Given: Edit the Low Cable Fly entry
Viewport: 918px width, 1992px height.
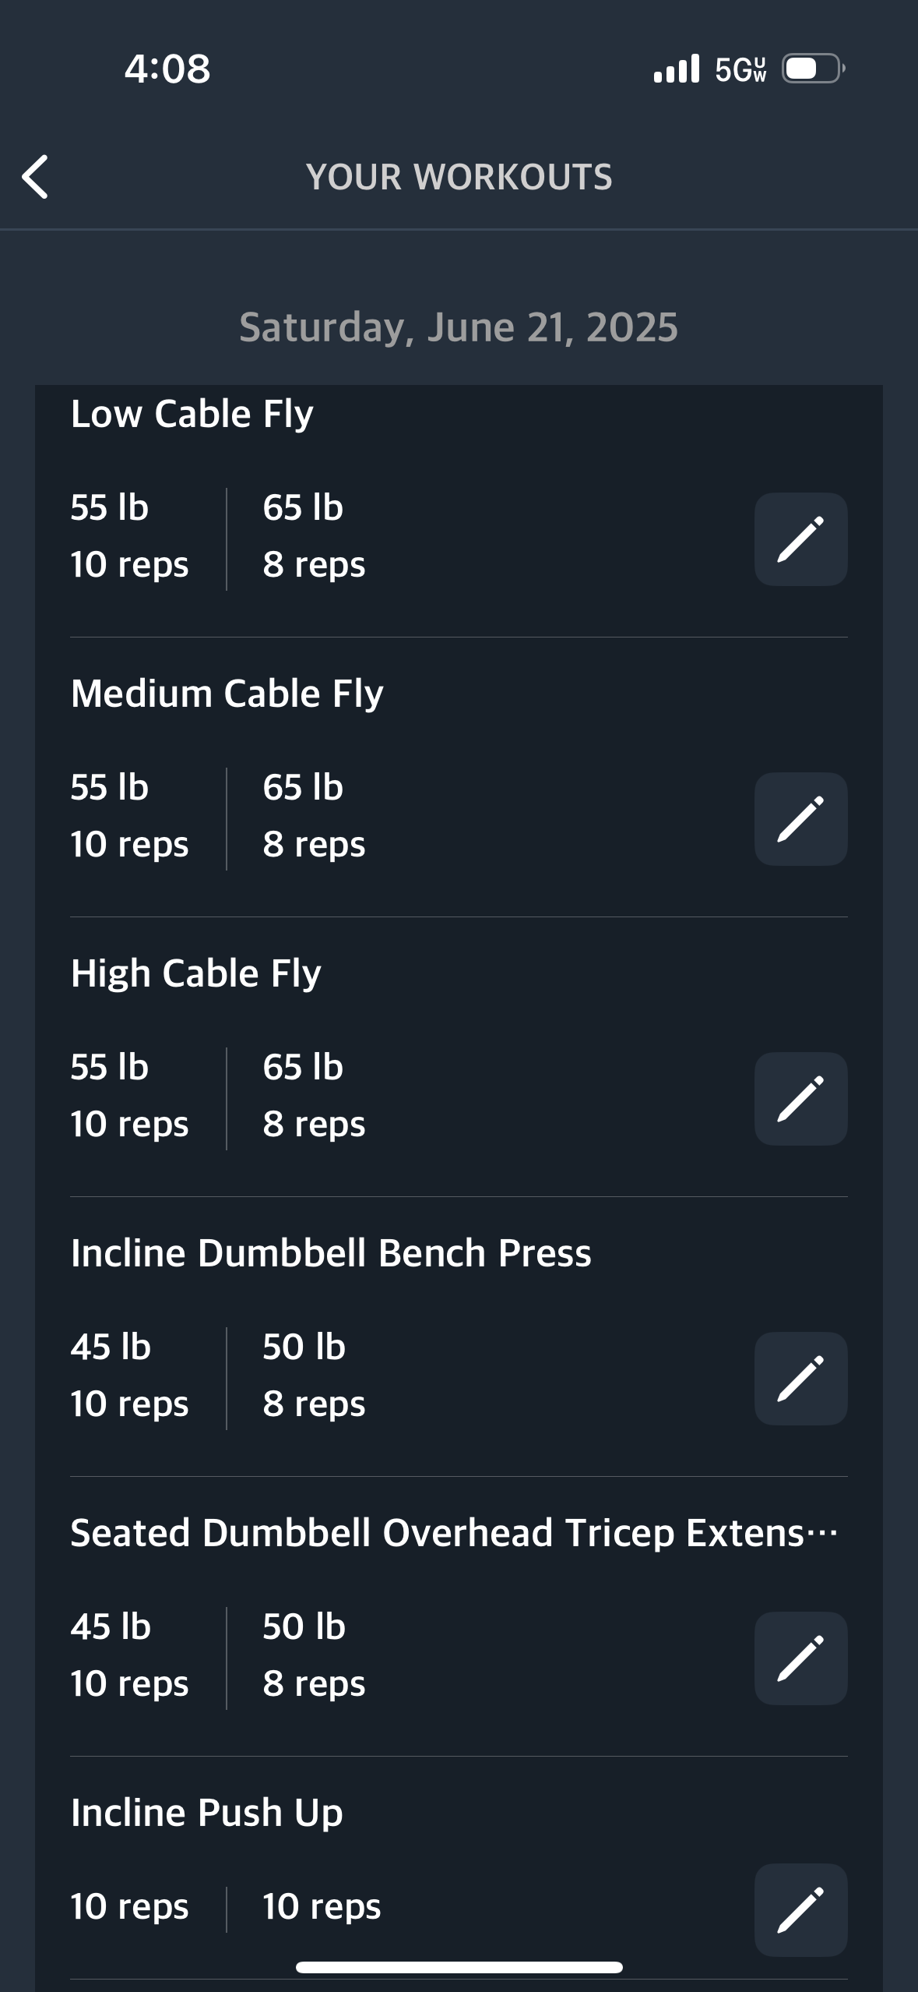Looking at the screenshot, I should 800,539.
